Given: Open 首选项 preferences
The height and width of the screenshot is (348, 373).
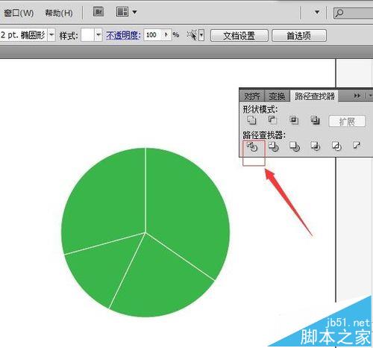Looking at the screenshot, I should pyautogui.click(x=299, y=36).
